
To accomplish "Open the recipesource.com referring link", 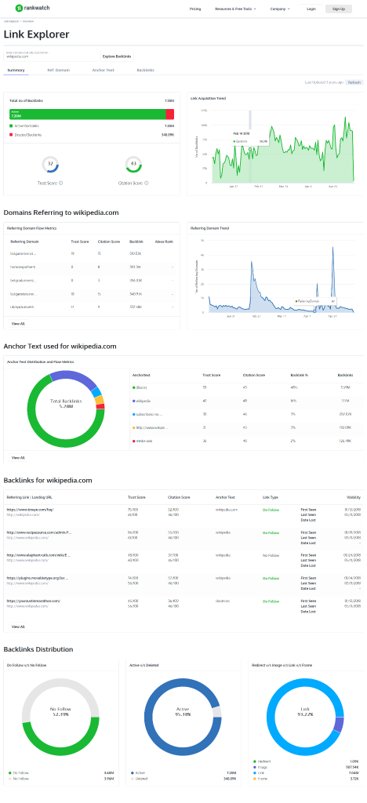I will 39,532.
